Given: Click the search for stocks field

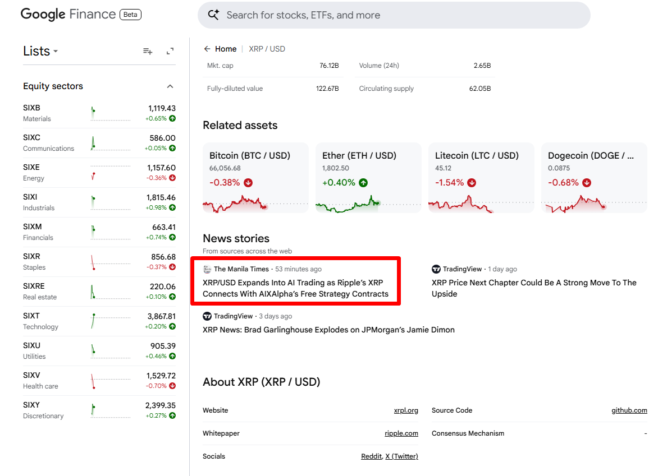Looking at the screenshot, I should click(x=394, y=15).
